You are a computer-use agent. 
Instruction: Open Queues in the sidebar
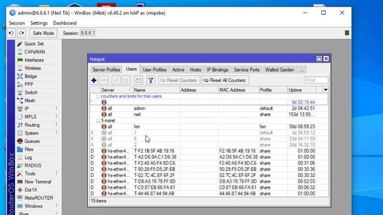[32, 141]
